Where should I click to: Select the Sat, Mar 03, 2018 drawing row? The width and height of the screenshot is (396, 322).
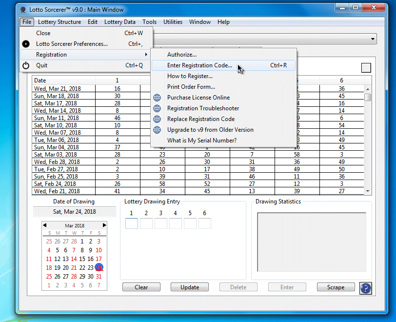pyautogui.click(x=198, y=155)
